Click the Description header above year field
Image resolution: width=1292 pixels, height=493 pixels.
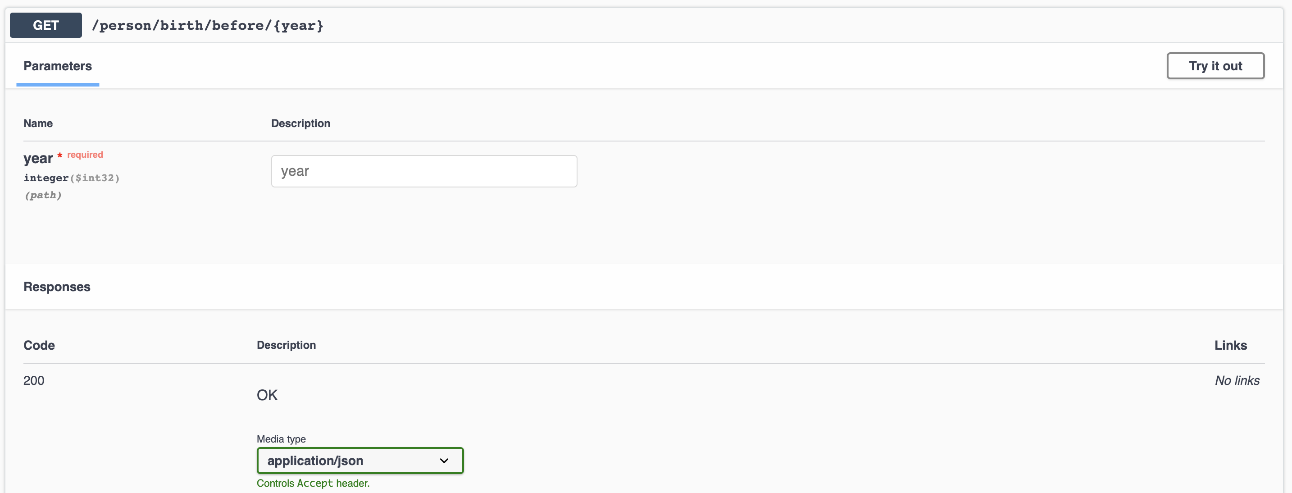tap(300, 123)
